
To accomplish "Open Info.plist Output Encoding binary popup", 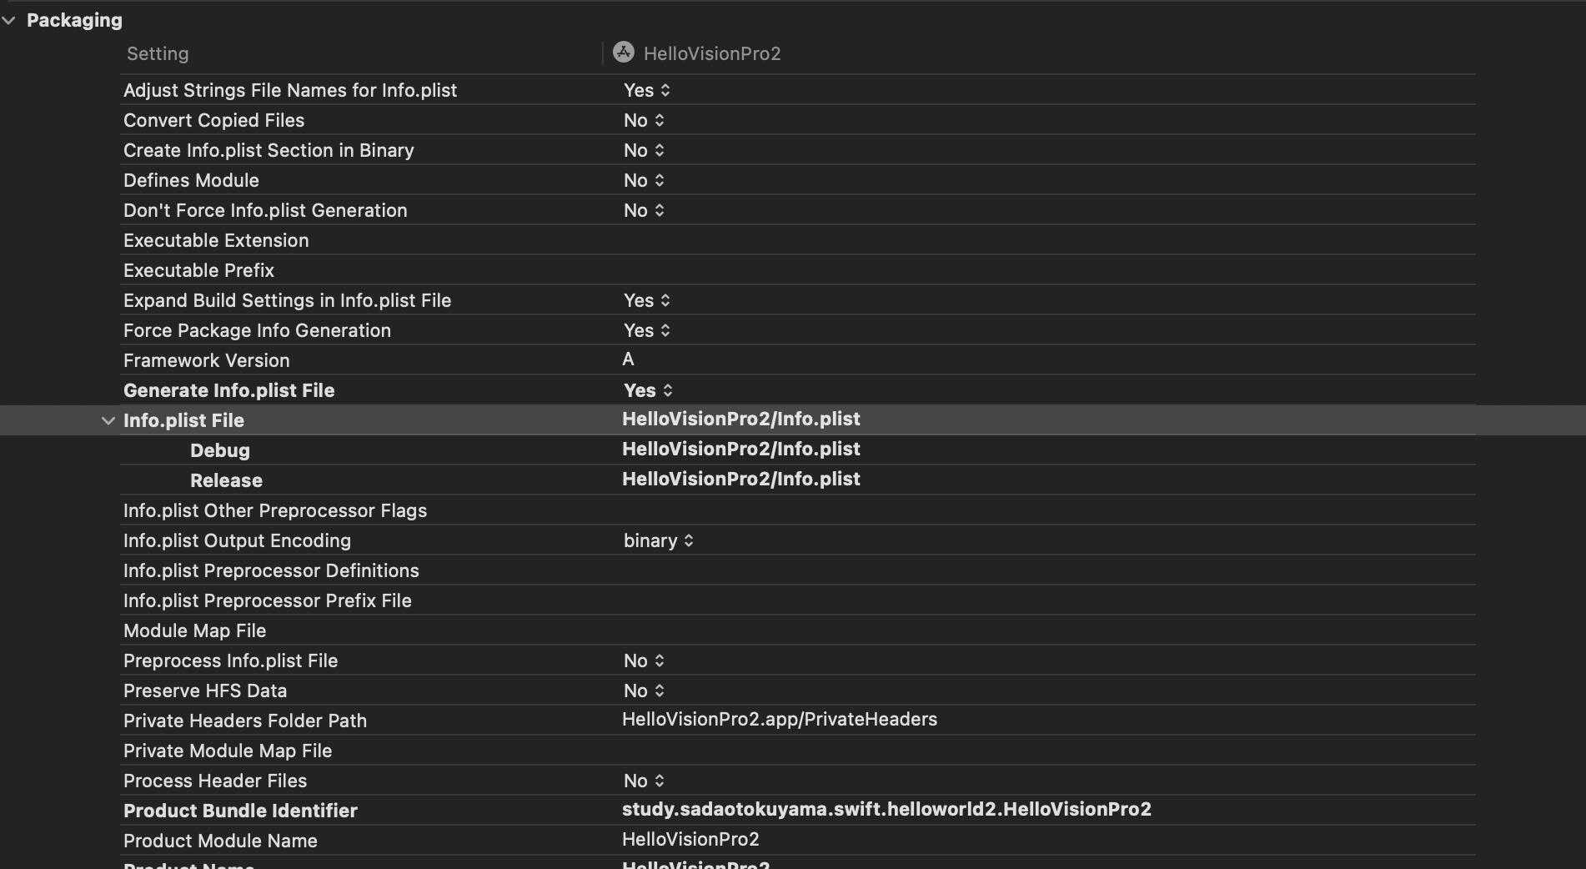I will [659, 540].
